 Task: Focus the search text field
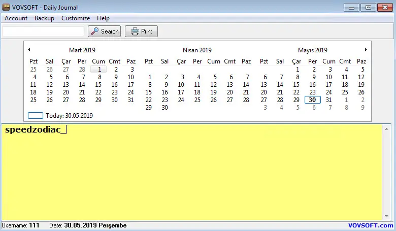click(x=43, y=31)
